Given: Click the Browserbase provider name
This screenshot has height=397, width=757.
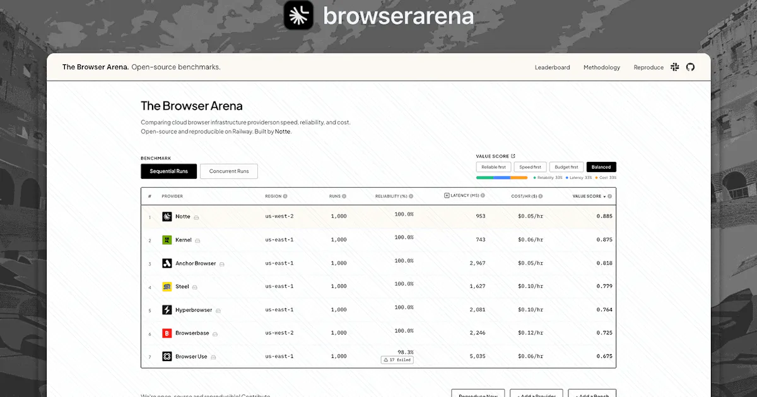Looking at the screenshot, I should [x=192, y=333].
